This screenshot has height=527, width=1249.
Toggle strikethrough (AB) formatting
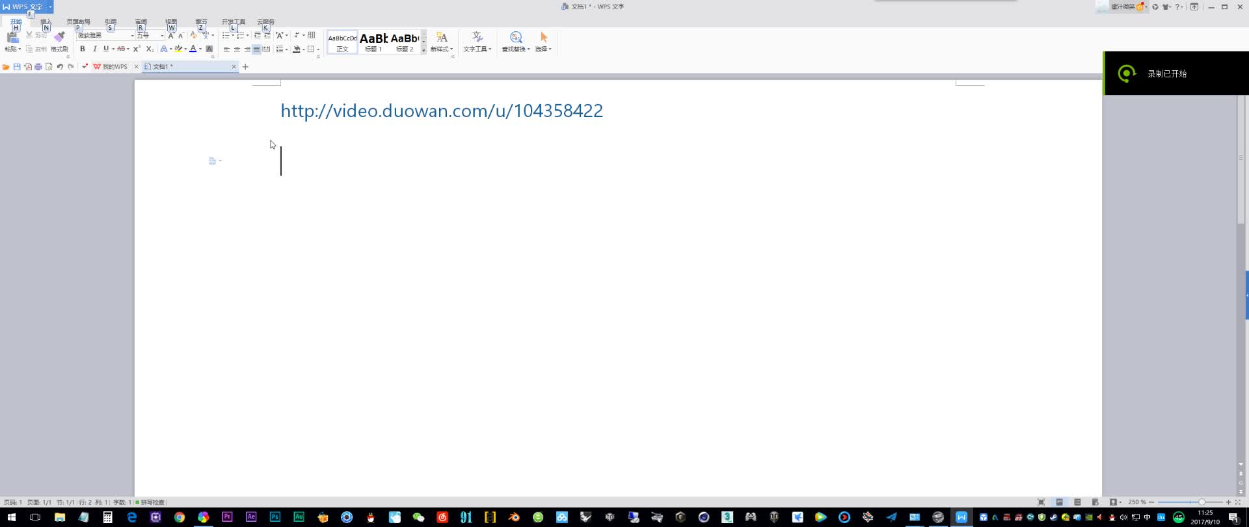[121, 49]
